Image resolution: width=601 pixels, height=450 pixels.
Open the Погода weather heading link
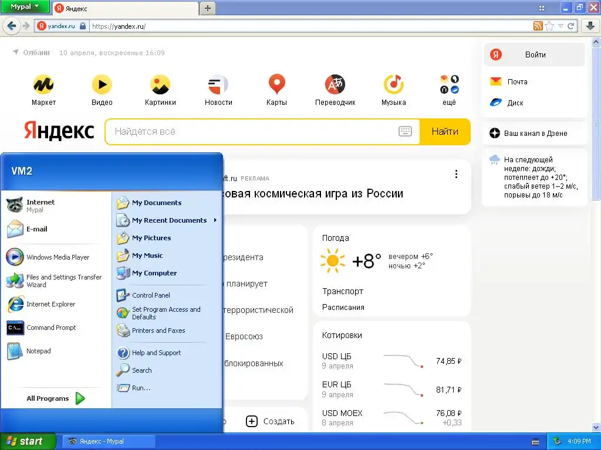coord(335,238)
